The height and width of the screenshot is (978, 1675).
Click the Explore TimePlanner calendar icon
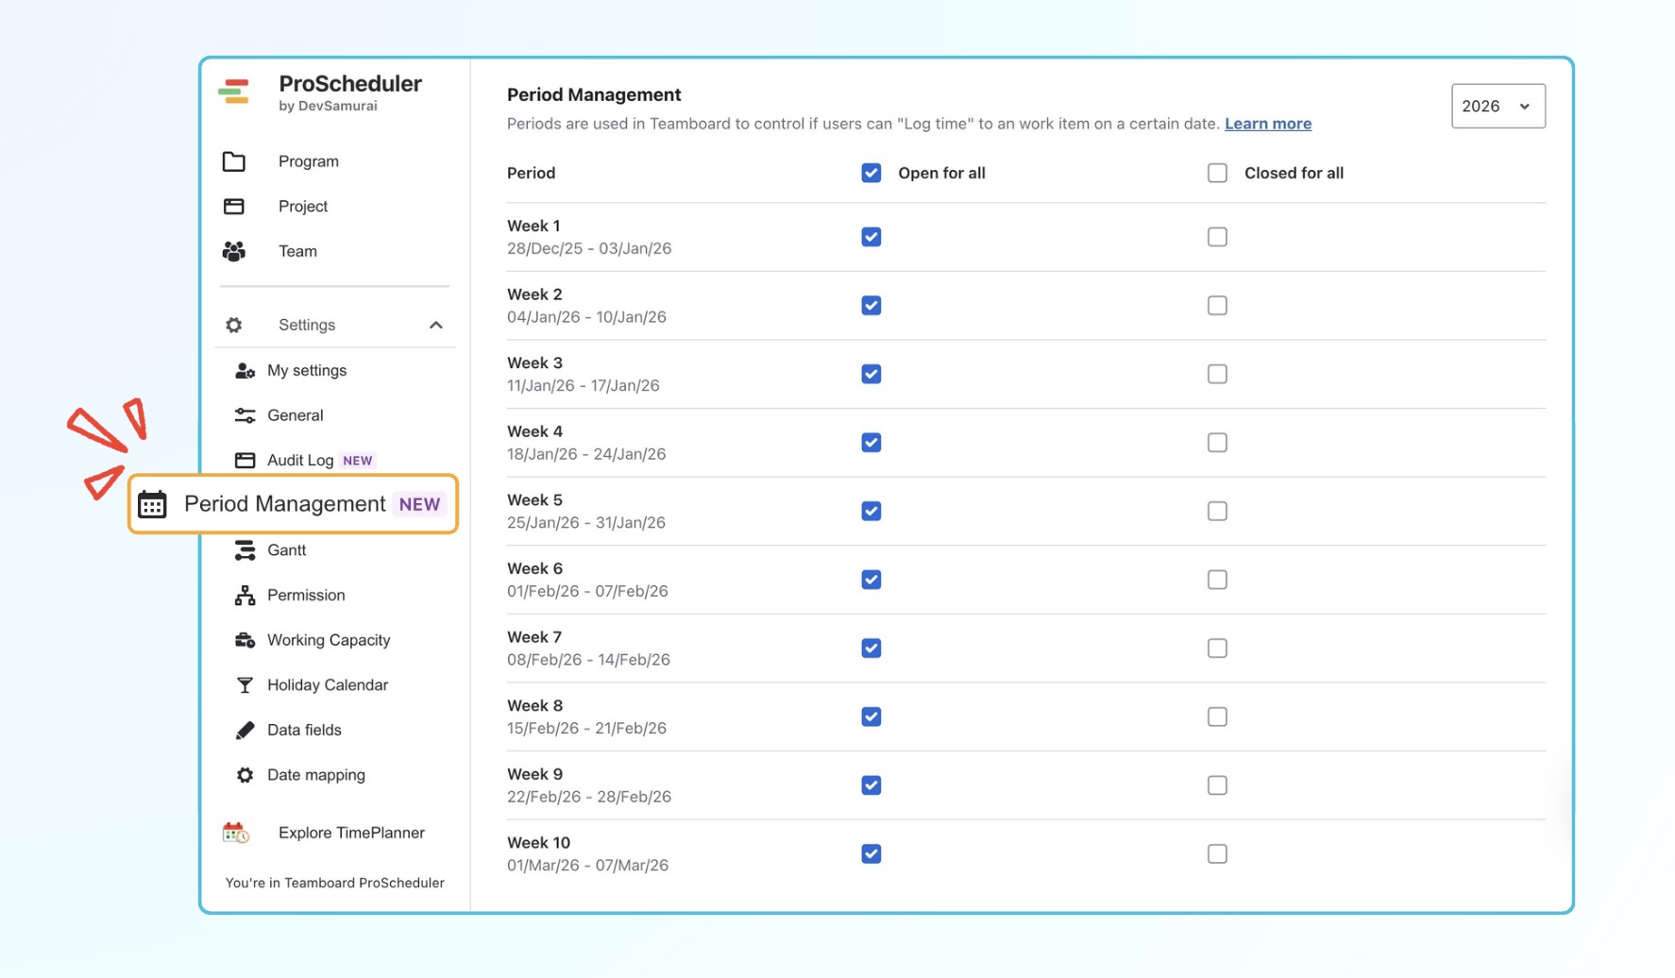235,833
